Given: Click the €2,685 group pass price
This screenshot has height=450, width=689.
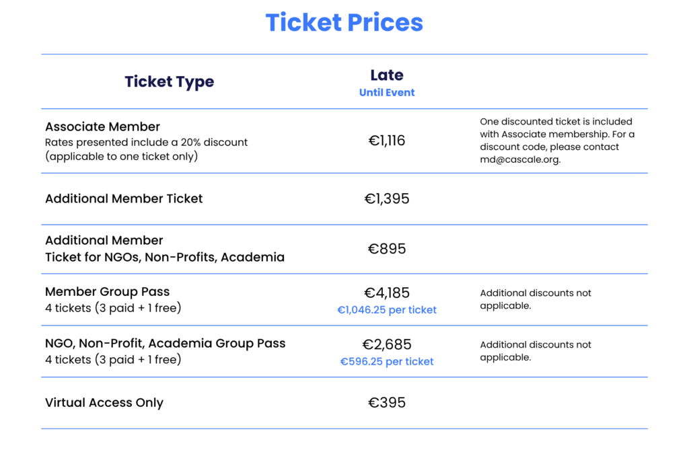Looking at the screenshot, I should [387, 344].
